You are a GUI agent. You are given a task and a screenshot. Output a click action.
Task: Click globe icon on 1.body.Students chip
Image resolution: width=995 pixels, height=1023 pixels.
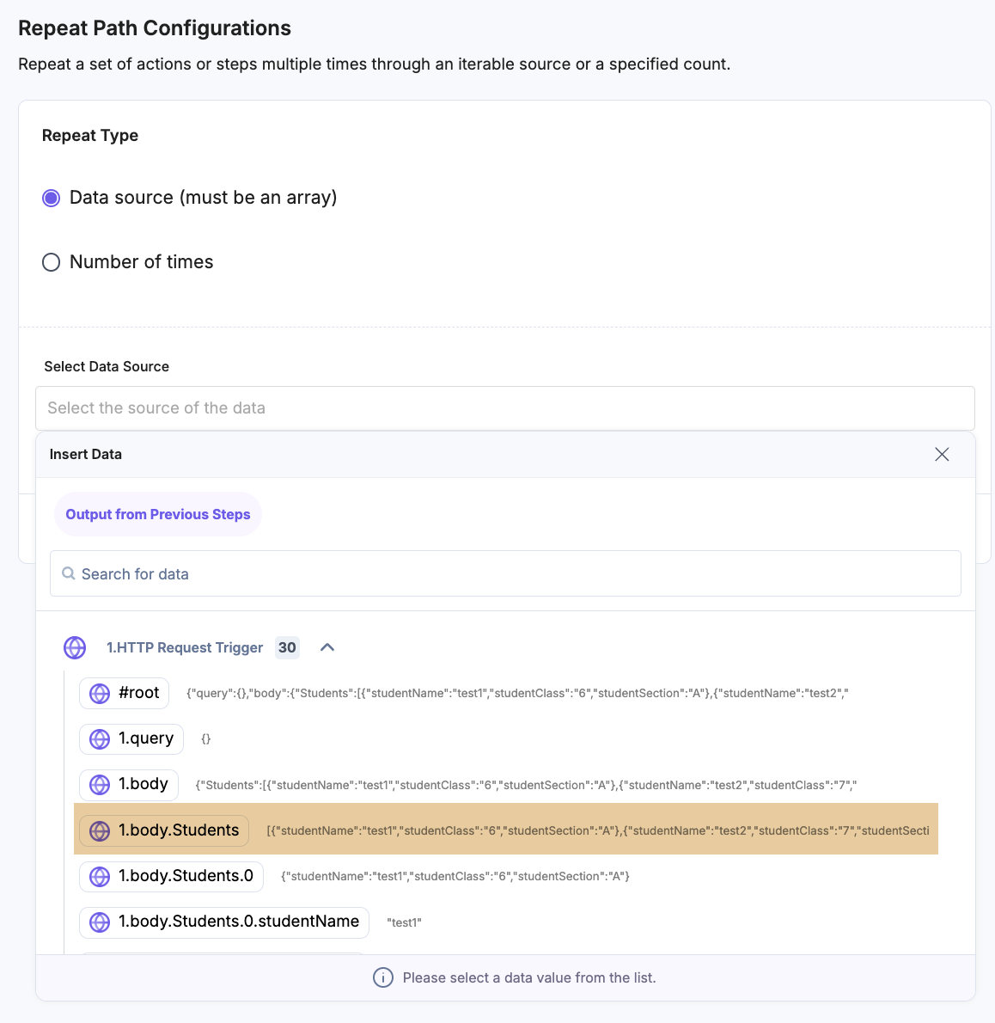(x=100, y=831)
